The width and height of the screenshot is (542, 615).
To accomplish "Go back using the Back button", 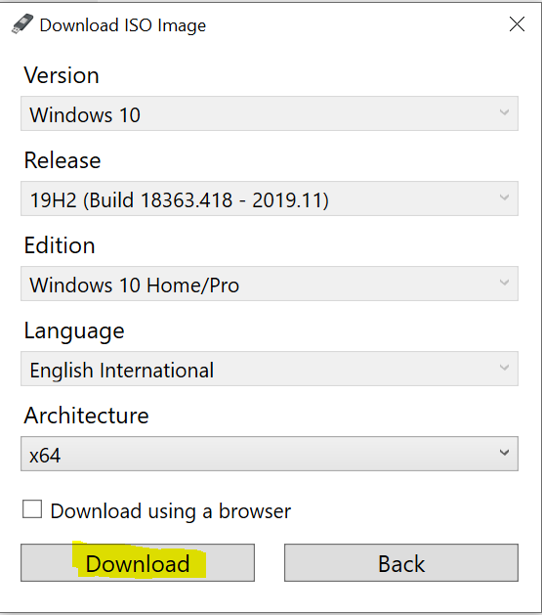I will pyautogui.click(x=401, y=562).
